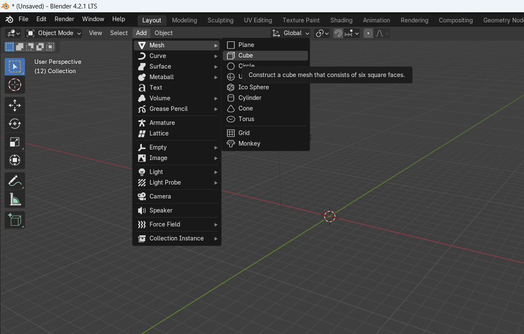
Task: Add a Cylinder mesh from the submenu
Action: pos(266,98)
